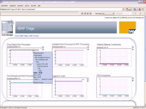Viewport: 146px width, 109px height.
Task: Click the Lens button
Action: coord(129,9)
